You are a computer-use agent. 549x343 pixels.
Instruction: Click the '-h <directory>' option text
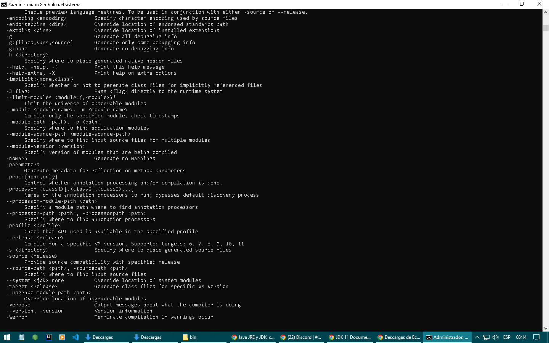27,55
